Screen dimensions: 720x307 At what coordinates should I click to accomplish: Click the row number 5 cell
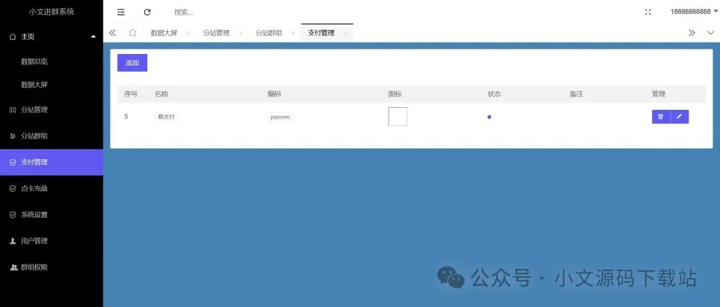click(126, 117)
